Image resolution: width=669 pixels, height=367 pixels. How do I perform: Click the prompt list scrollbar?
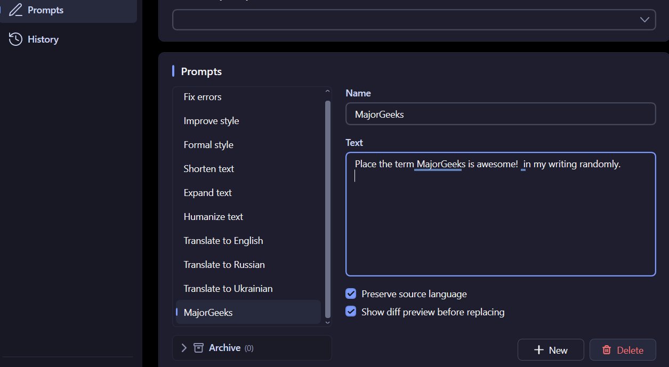pos(327,209)
